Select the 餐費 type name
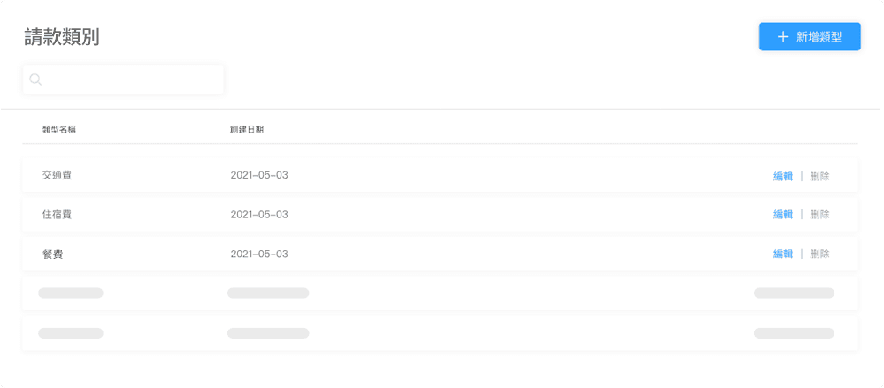The image size is (884, 388). click(52, 254)
